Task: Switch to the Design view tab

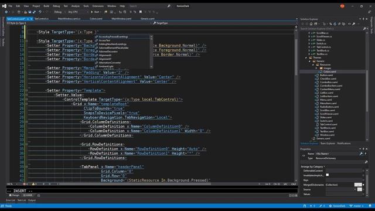Action: 14,195
